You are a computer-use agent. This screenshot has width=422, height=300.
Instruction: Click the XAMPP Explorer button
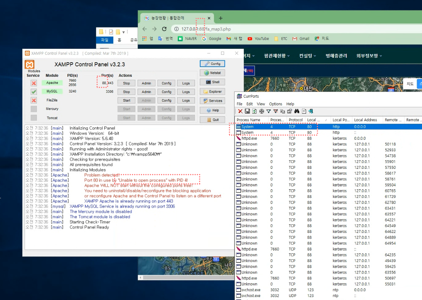click(212, 91)
